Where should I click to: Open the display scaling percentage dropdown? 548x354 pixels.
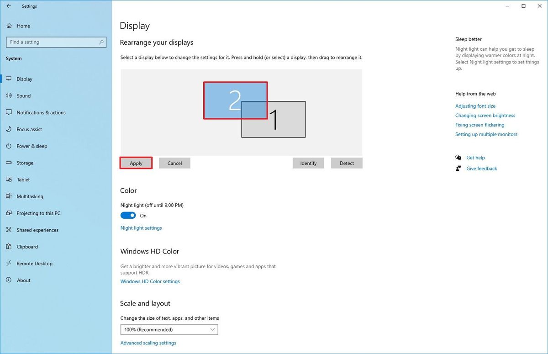[169, 329]
